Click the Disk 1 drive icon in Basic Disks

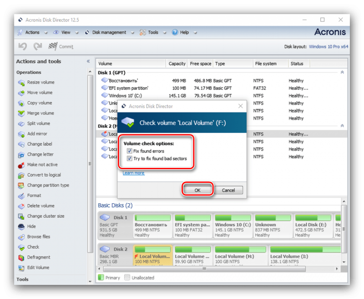[105, 217]
